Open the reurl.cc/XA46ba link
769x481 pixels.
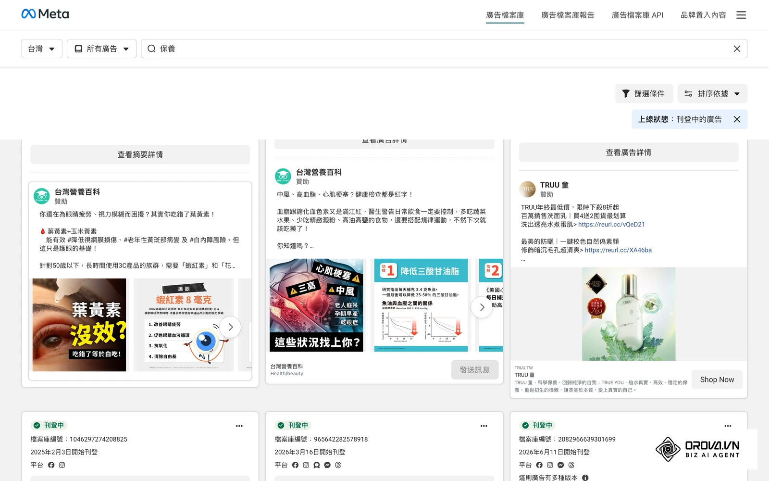coord(618,250)
